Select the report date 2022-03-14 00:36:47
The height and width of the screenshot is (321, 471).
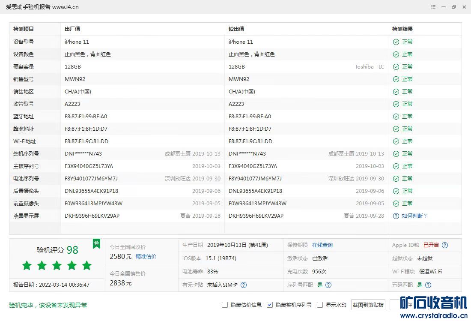[64, 285]
